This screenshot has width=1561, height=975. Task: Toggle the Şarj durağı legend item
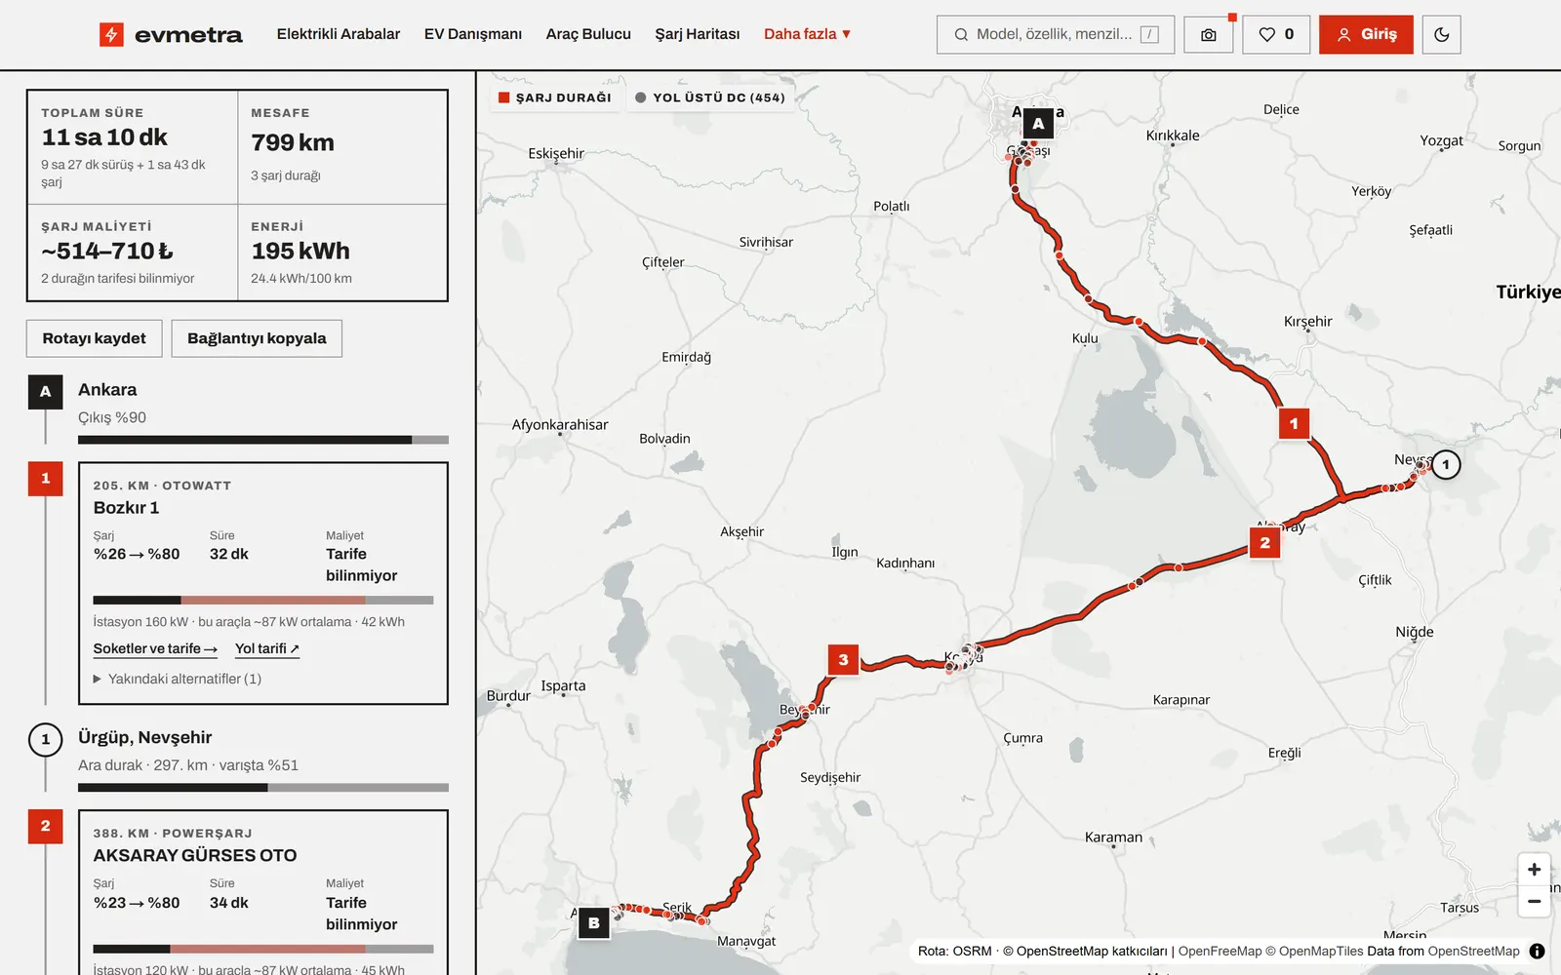[x=555, y=97]
